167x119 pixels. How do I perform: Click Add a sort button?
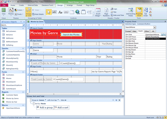[62, 107]
